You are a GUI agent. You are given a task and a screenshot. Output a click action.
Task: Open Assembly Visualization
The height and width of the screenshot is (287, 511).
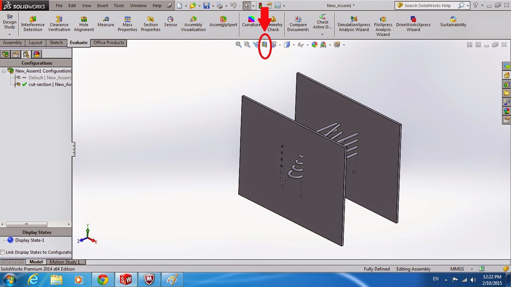[x=193, y=24]
